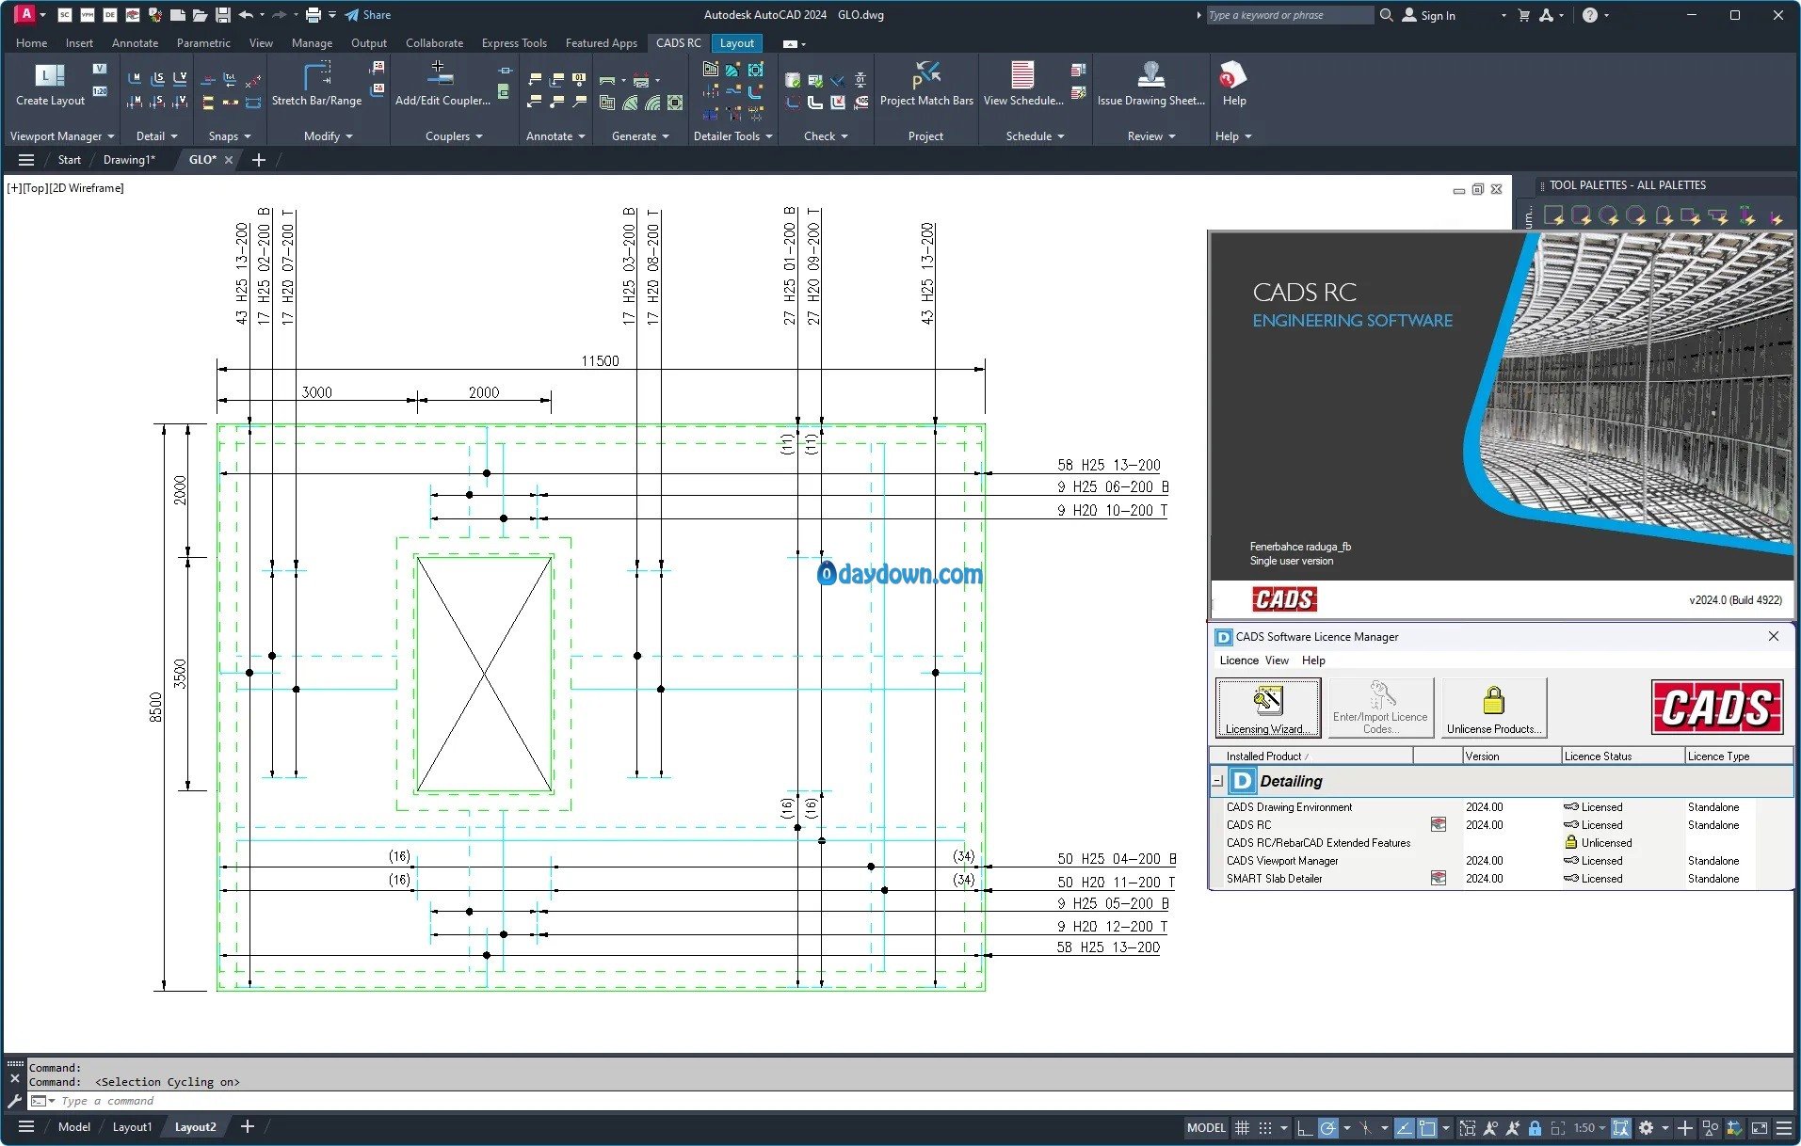Click the Issue Drawing Sheet stamp icon
This screenshot has height=1146, width=1801.
pos(1150,75)
